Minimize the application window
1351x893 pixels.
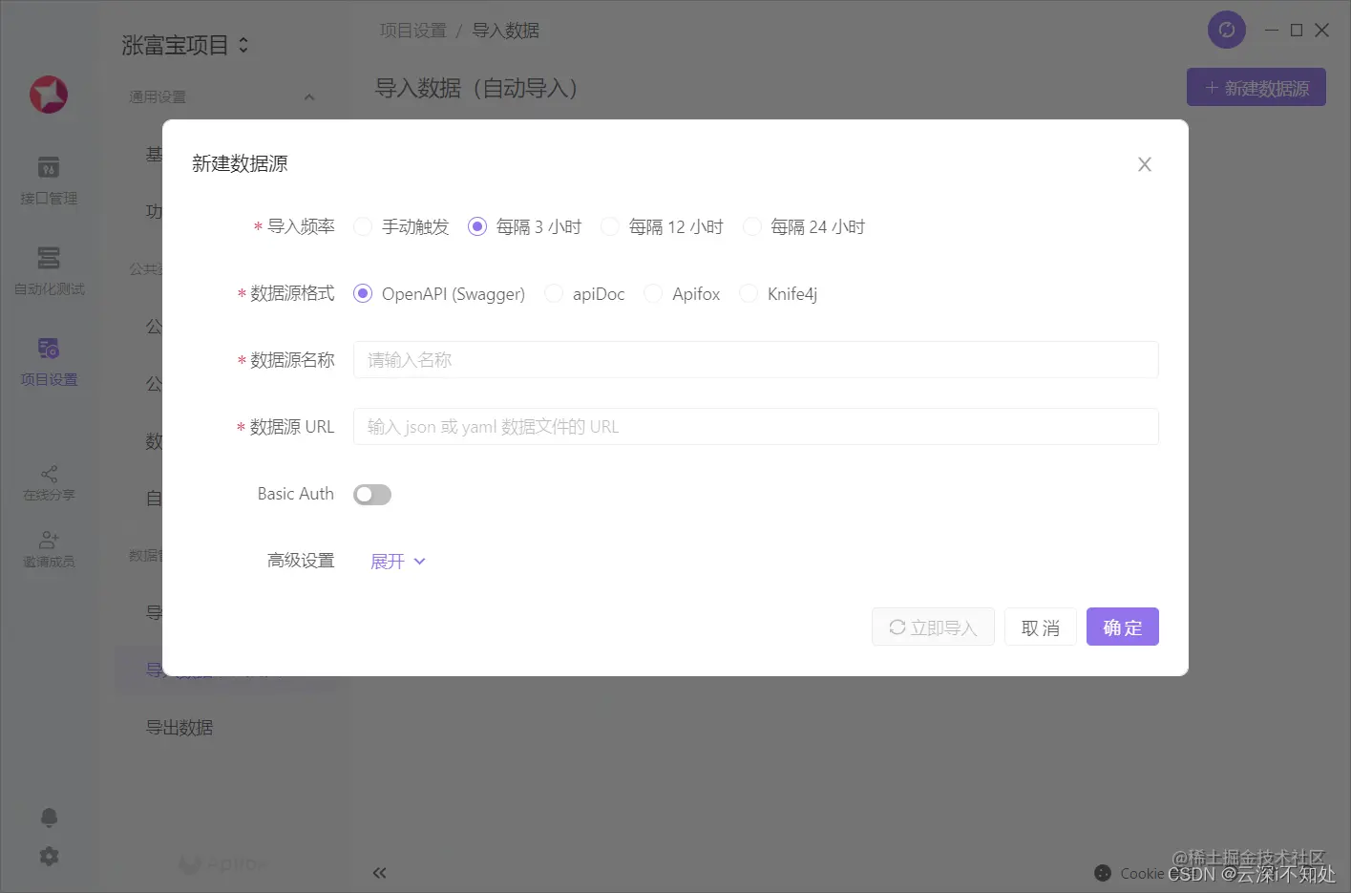pos(1271,30)
